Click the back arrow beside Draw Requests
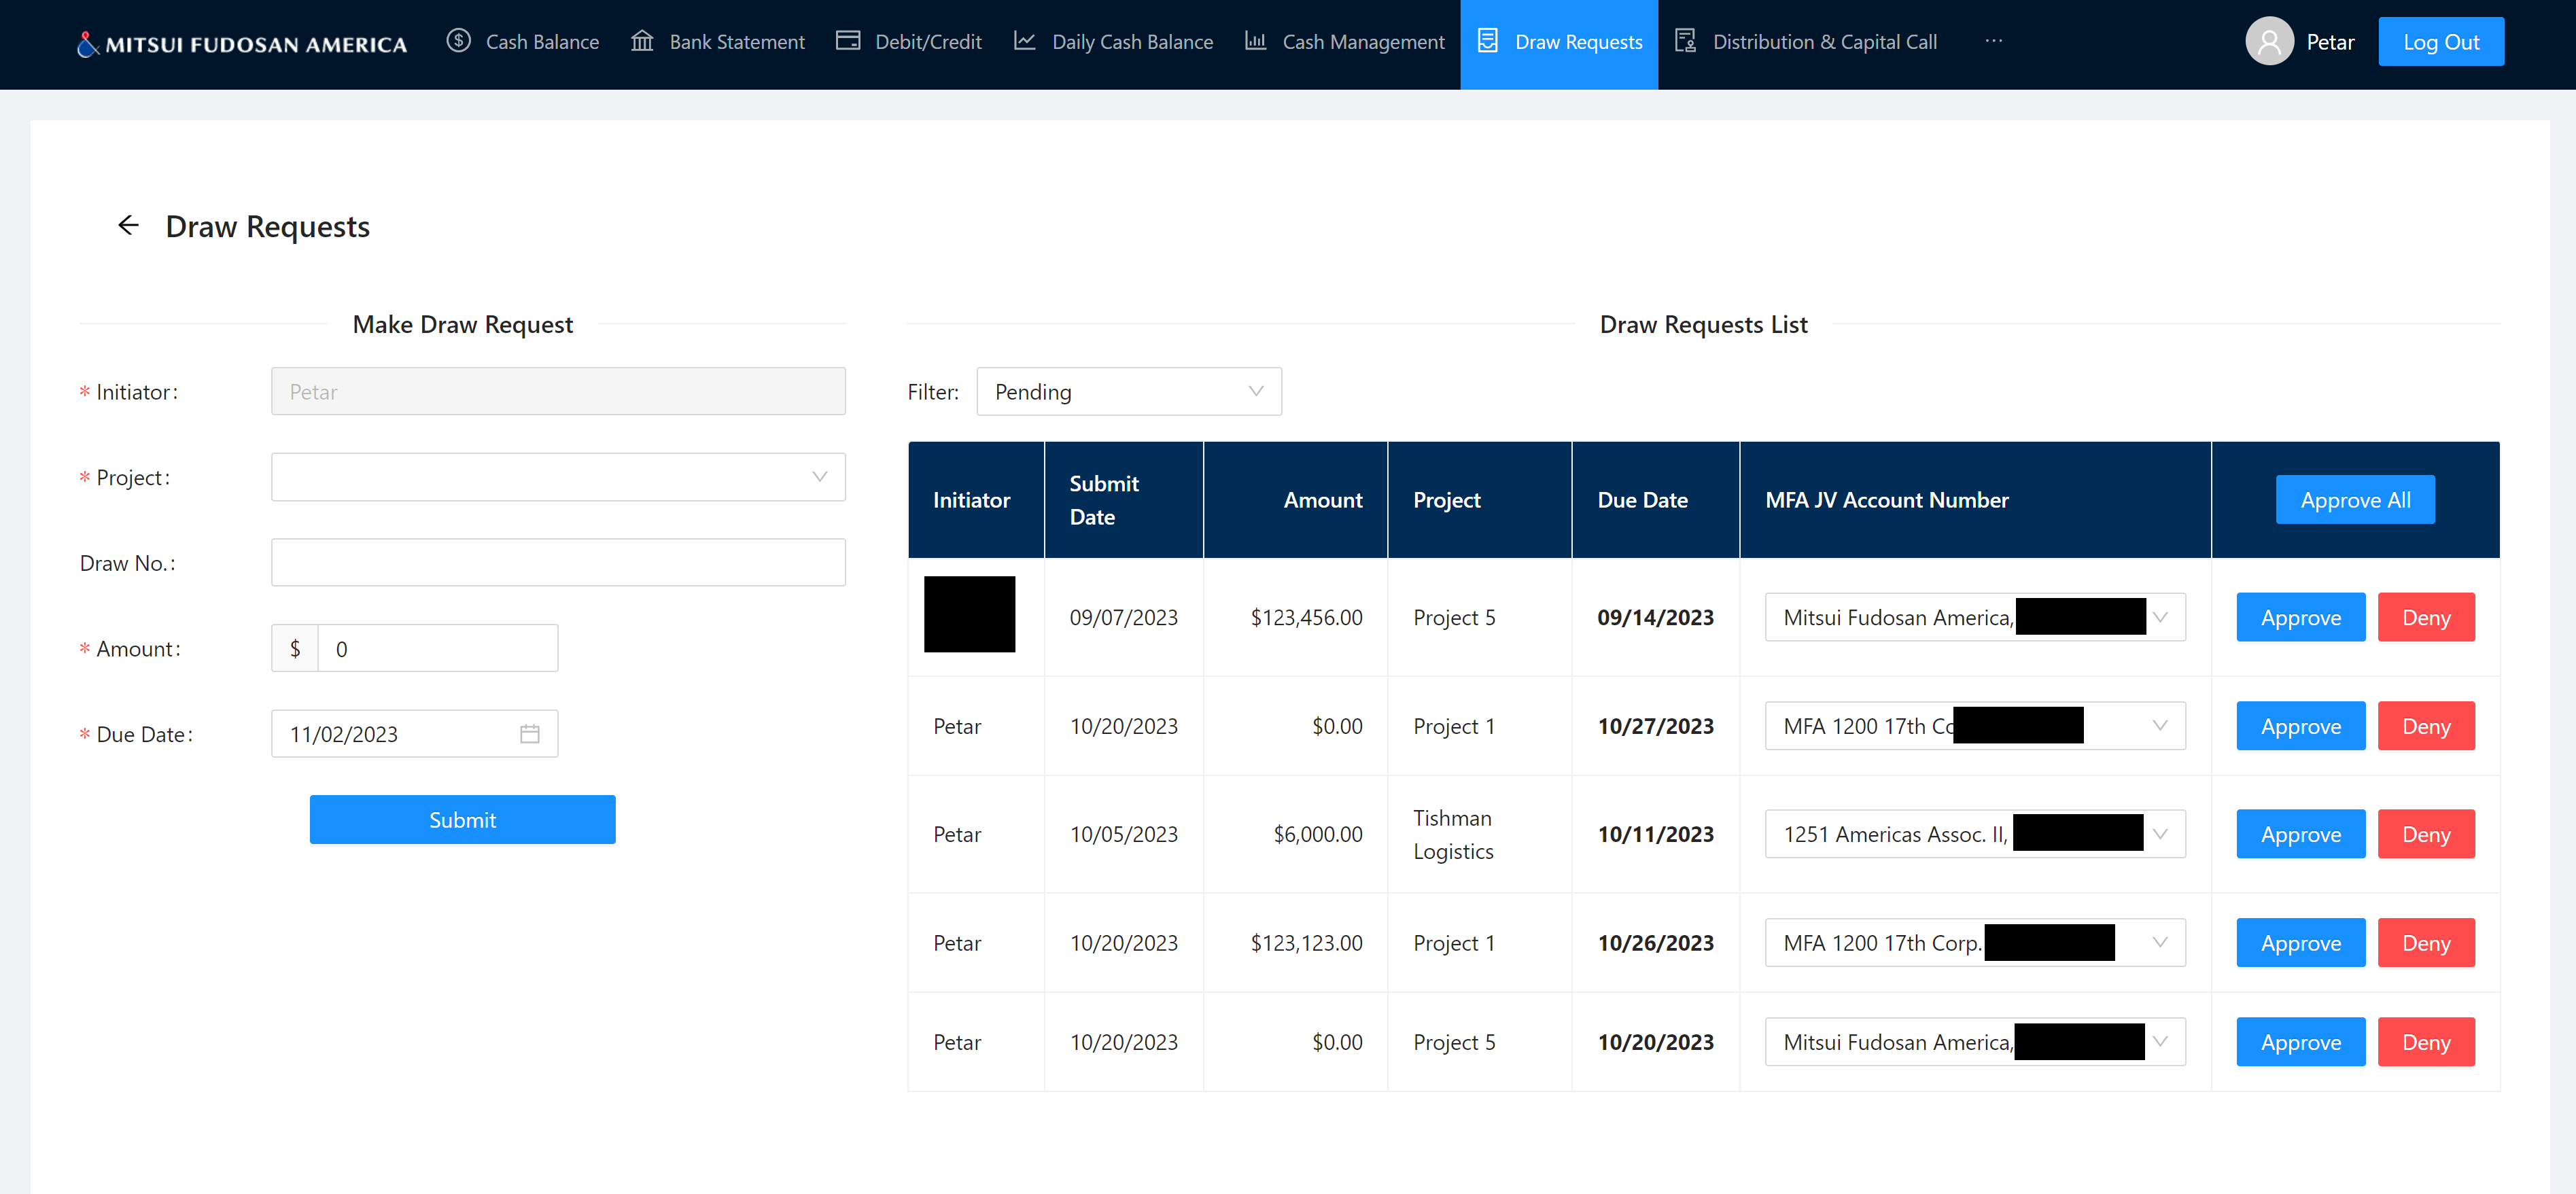2576x1194 pixels. click(128, 225)
